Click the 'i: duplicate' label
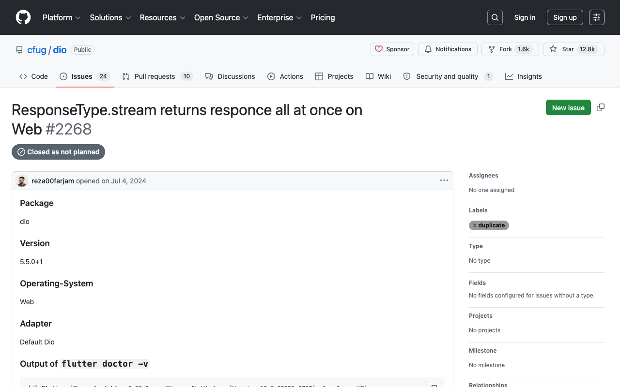 pyautogui.click(x=489, y=225)
